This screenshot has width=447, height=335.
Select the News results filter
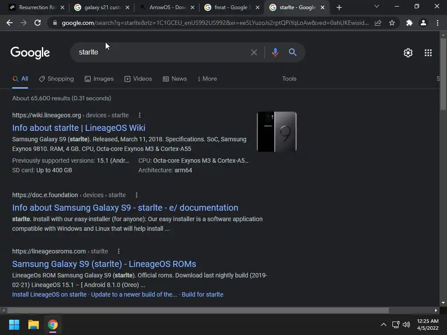175,79
